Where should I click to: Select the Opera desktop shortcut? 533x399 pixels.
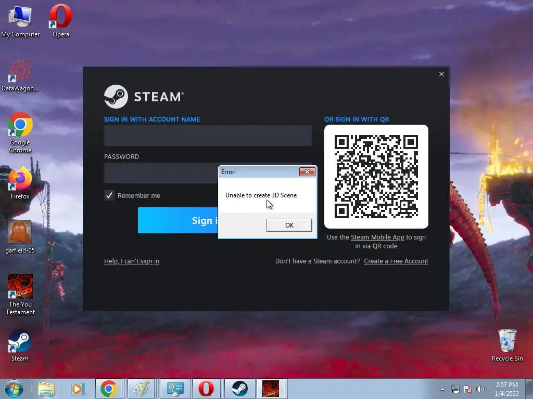pos(60,21)
